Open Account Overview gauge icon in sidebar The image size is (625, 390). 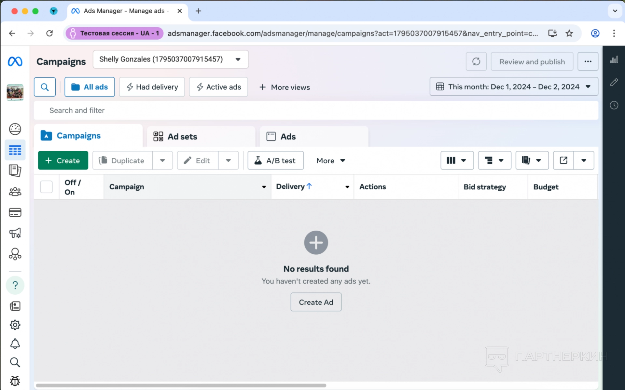tap(15, 129)
